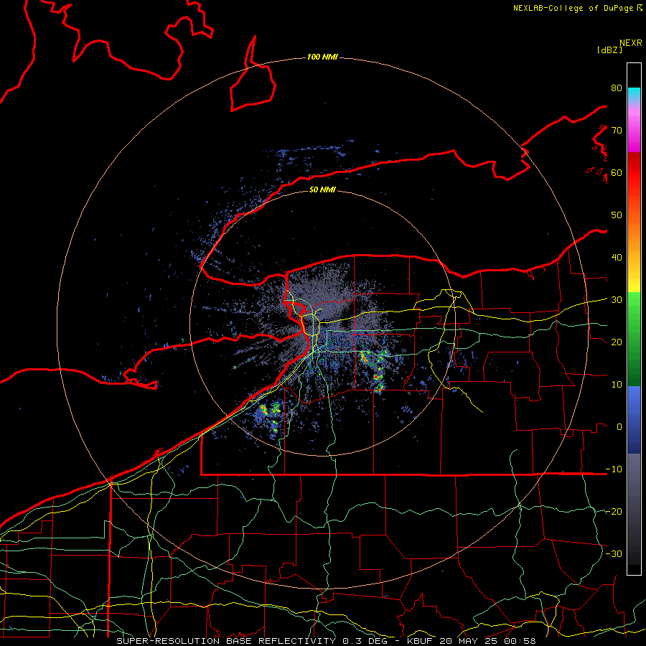This screenshot has width=646, height=646.
Task: Click the -20 dBZ value on the color scale
Action: pos(614,512)
